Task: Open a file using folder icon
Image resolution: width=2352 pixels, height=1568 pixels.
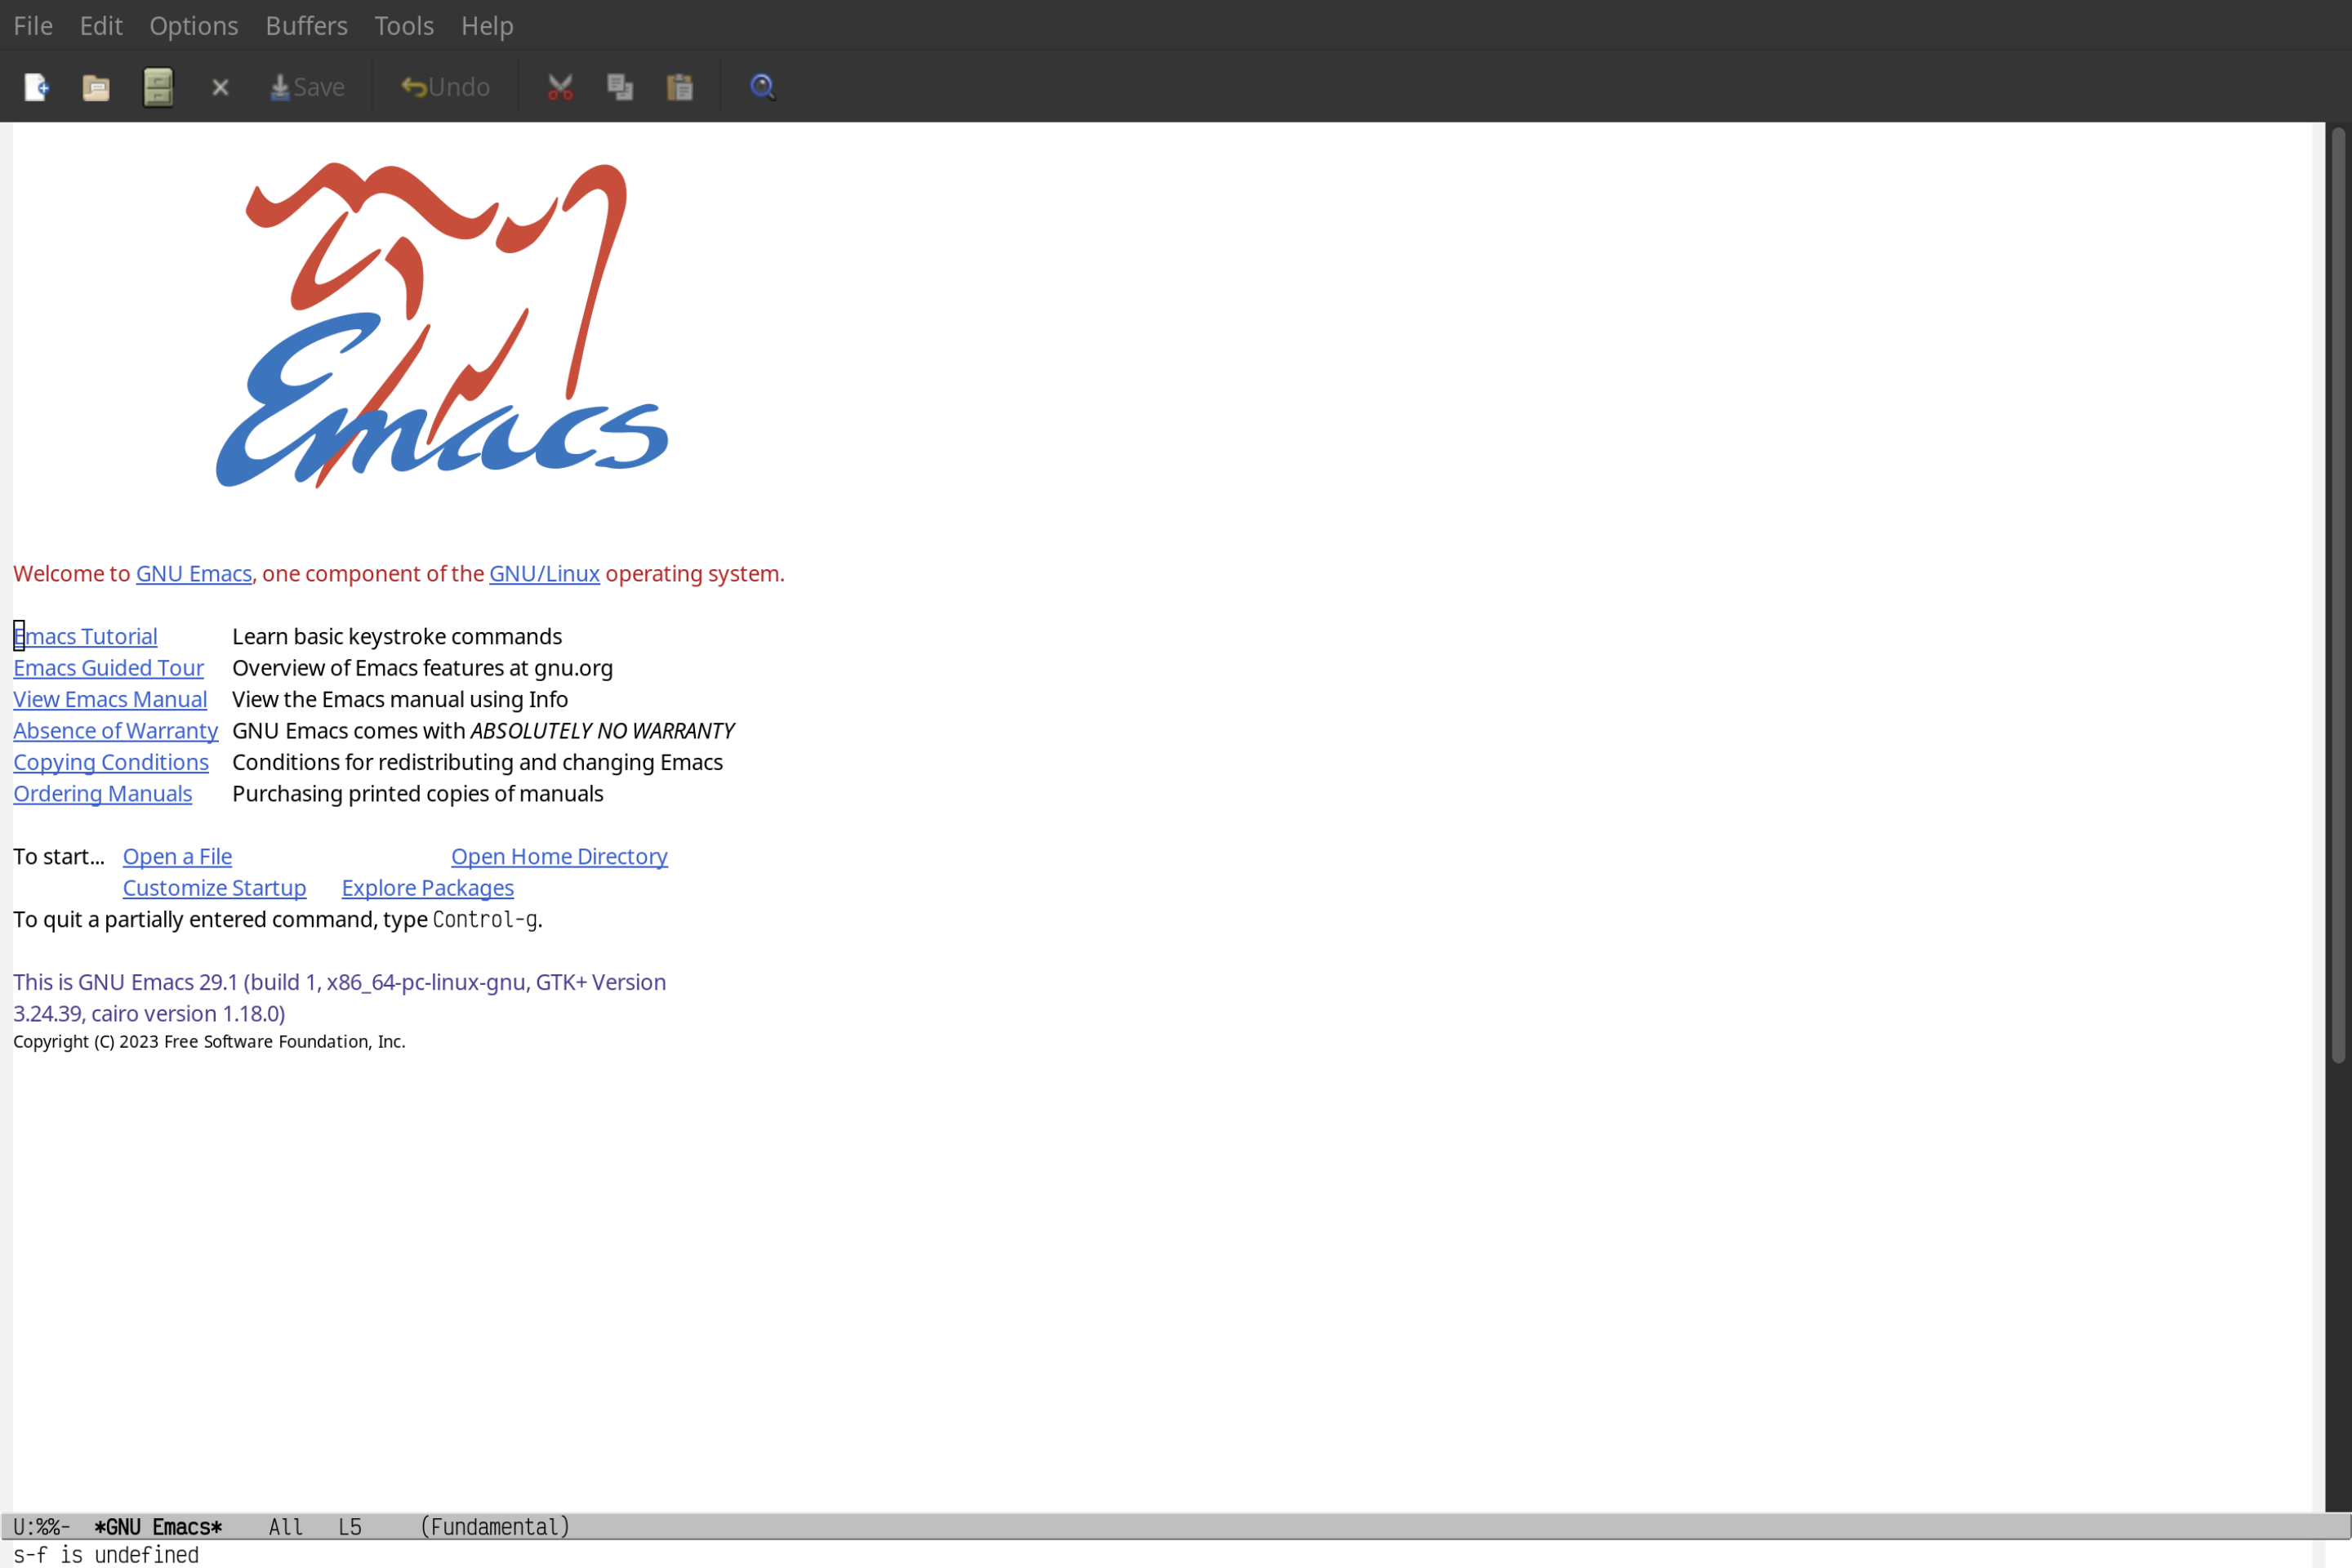Action: point(96,86)
